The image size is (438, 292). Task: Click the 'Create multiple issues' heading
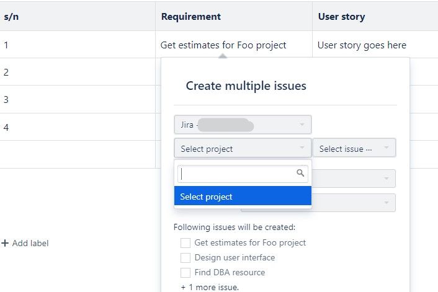(x=246, y=86)
